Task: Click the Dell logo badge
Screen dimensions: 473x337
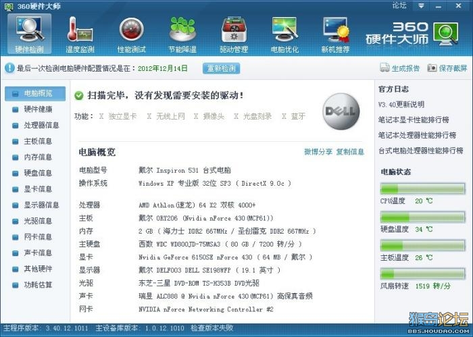Action: coord(341,111)
